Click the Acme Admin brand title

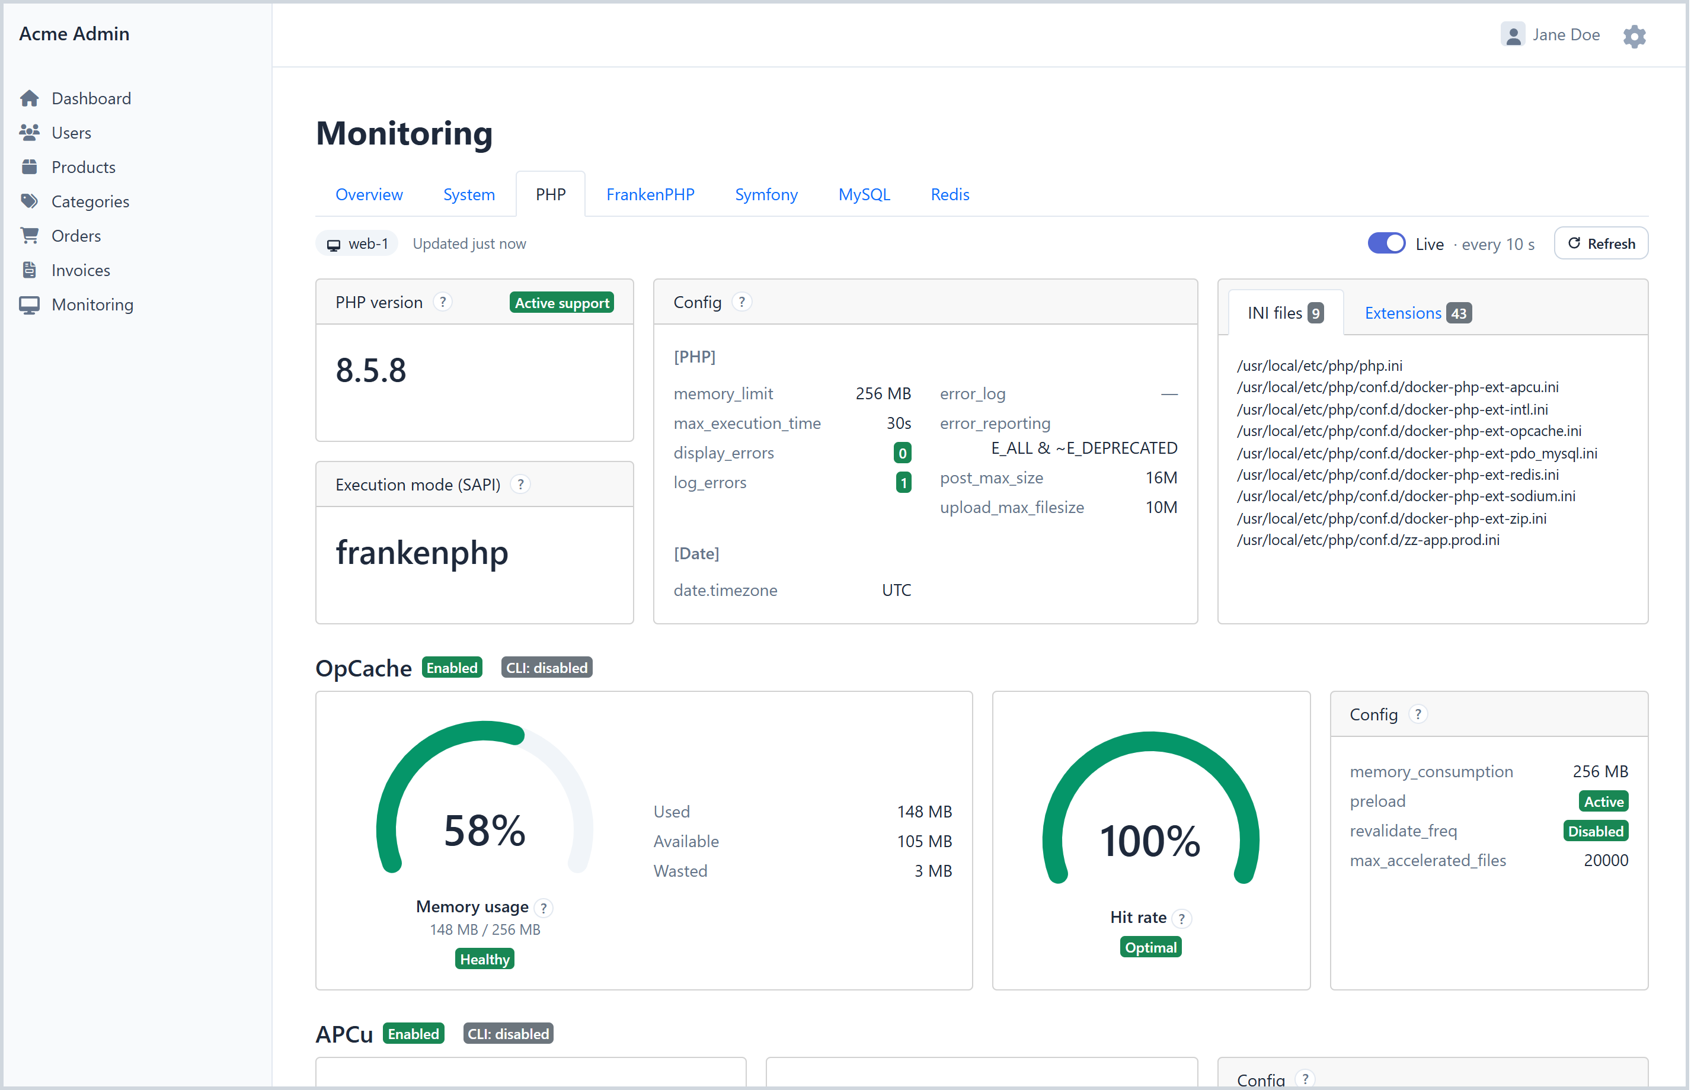coord(73,34)
